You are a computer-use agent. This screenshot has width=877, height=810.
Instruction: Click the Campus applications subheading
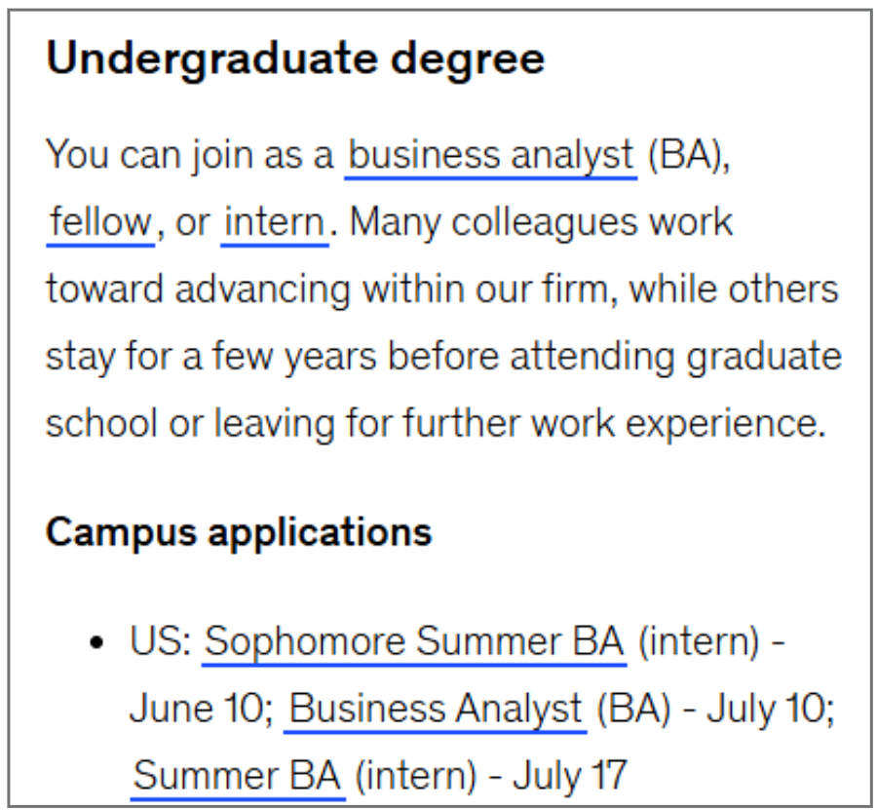[x=239, y=532]
